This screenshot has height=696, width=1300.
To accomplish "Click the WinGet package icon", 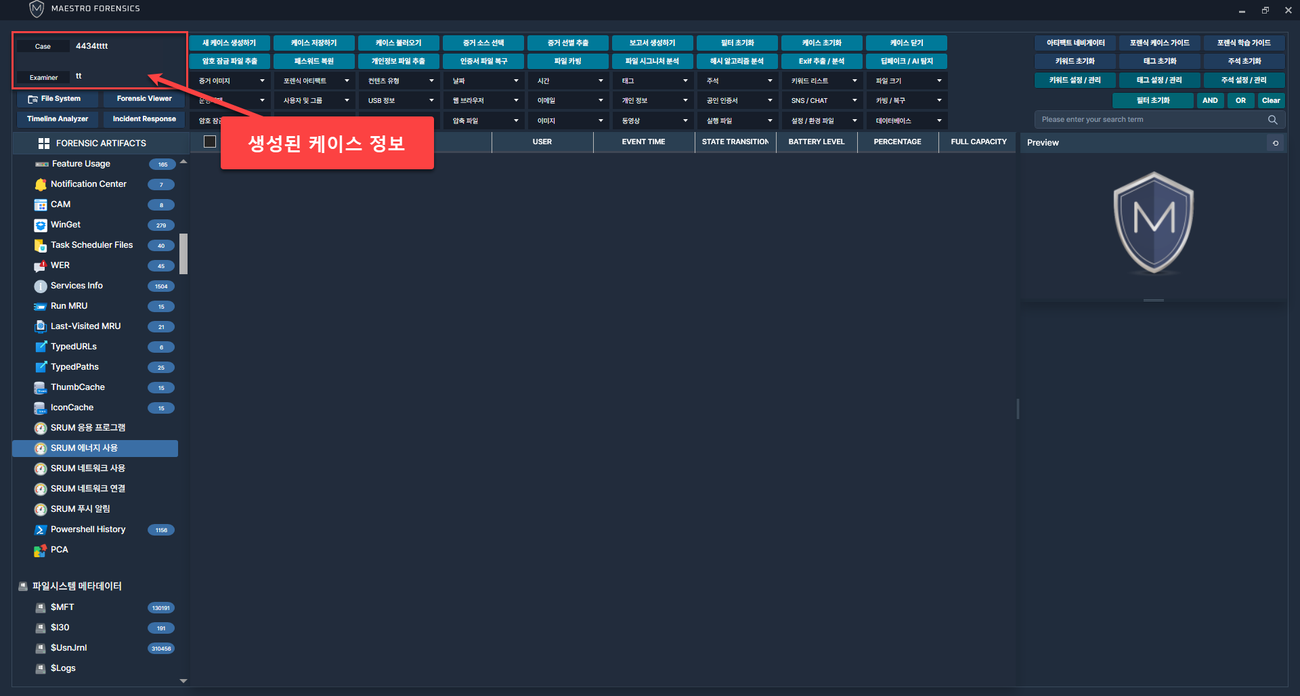I will 41,225.
